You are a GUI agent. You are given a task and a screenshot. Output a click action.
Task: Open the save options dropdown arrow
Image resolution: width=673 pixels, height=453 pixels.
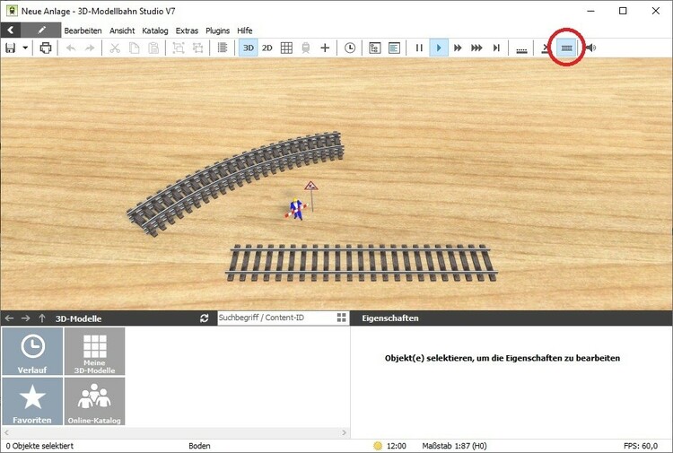(x=25, y=48)
